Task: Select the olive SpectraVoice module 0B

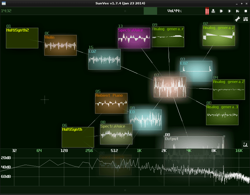Action: [116, 134]
